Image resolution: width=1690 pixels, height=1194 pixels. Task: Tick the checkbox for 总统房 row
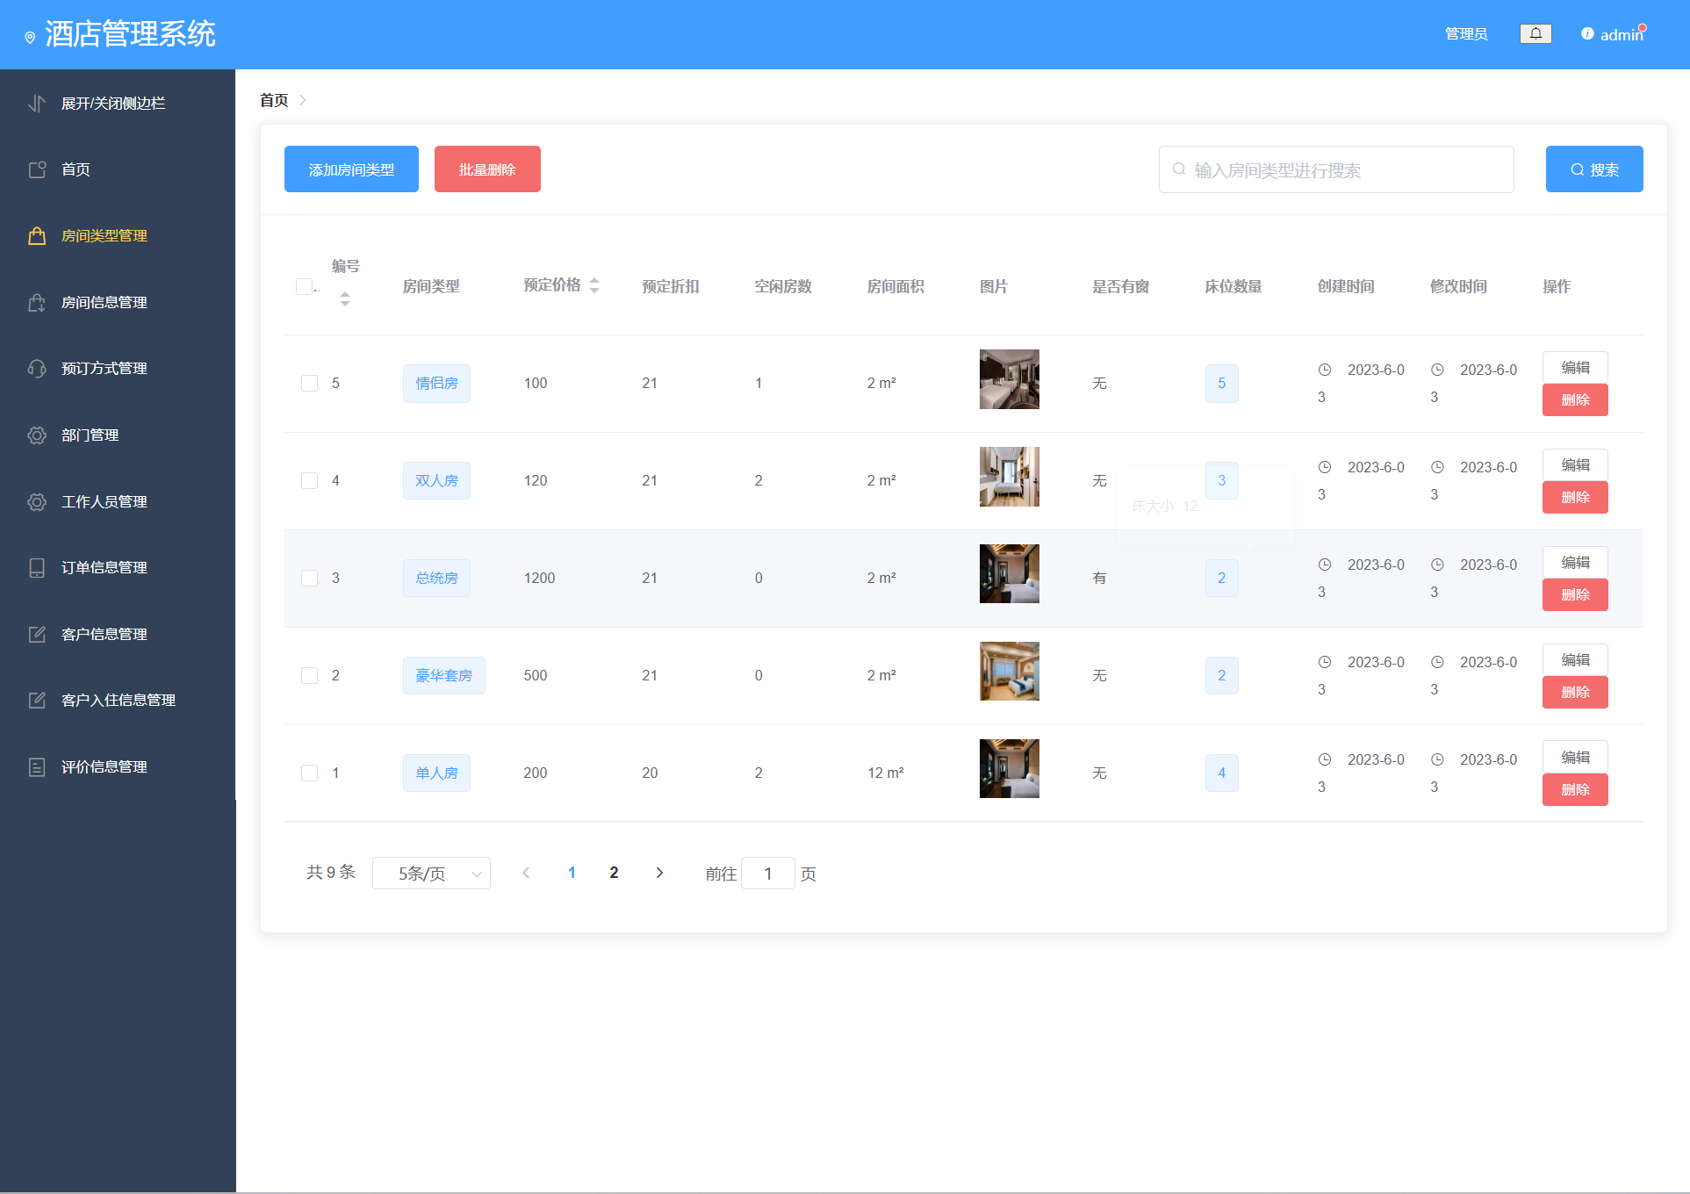coord(309,579)
